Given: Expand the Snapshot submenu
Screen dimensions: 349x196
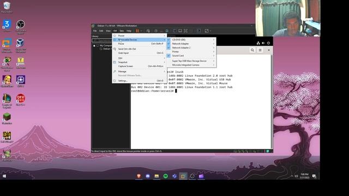Looking at the screenshot, I should coord(140,62).
